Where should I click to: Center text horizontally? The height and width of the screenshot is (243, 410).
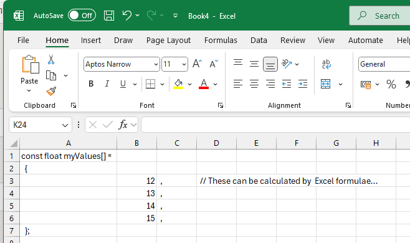point(254,84)
